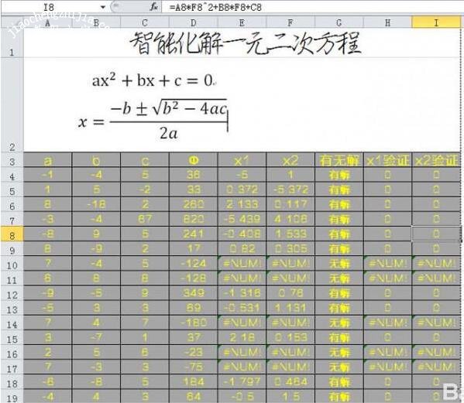Select cell E18 with value -1.797
Viewport: 464px width, 403px height.
[242, 381]
